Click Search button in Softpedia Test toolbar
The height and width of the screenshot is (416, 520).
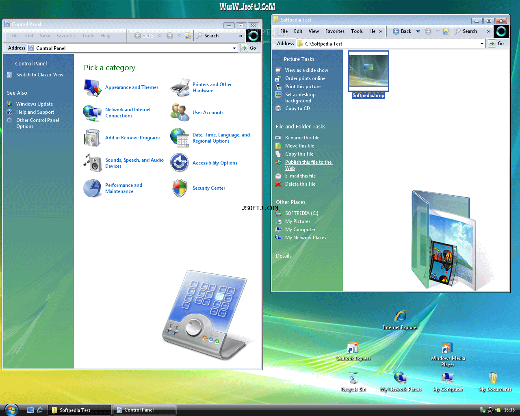pos(466,31)
